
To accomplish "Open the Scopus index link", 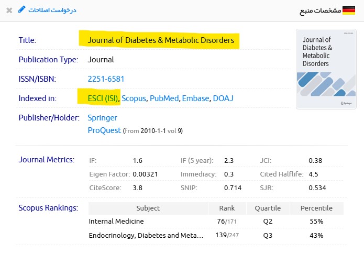I will tap(134, 98).
